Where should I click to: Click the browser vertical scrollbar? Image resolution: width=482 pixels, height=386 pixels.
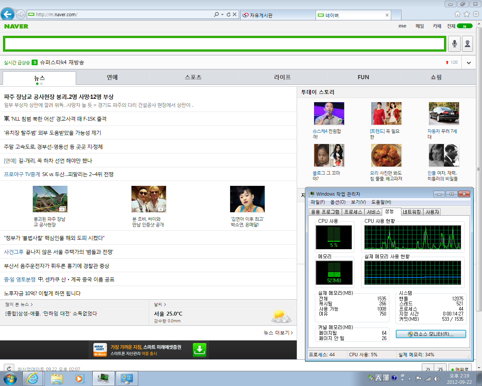pyautogui.click(x=479, y=170)
